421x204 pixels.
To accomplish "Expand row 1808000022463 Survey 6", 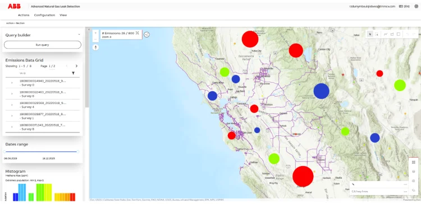I will (x=12, y=94).
